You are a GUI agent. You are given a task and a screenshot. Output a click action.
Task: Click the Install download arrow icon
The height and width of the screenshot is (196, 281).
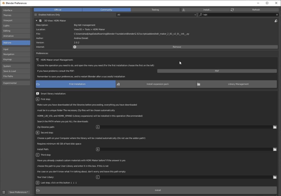[184, 10]
